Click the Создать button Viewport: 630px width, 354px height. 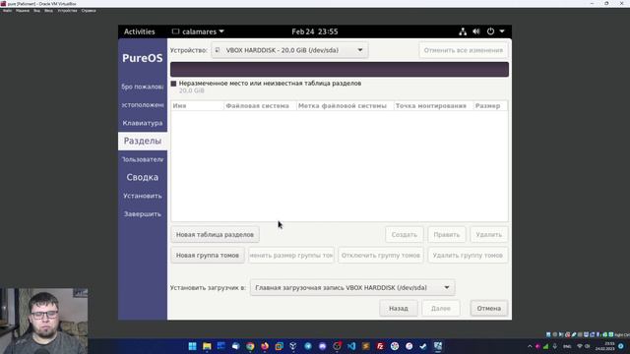pos(405,234)
